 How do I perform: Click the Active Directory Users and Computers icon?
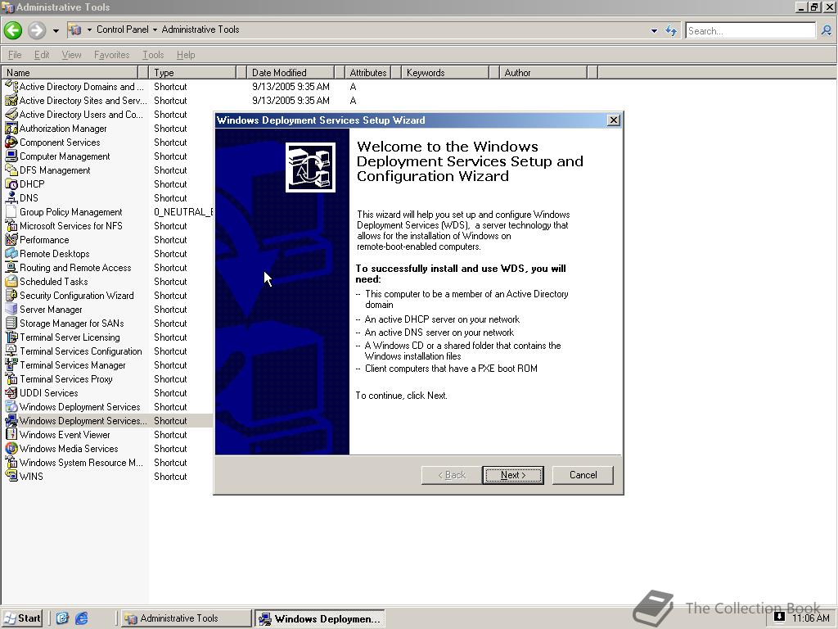[11, 114]
